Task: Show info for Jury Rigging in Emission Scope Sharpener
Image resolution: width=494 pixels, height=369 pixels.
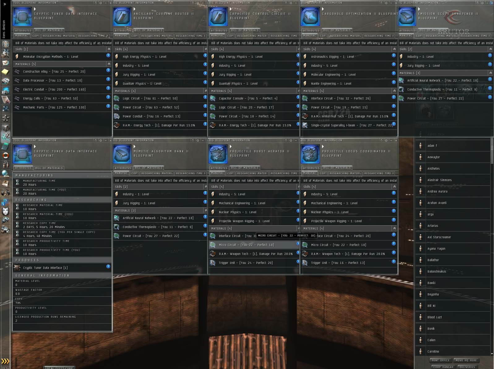Action: [490, 64]
